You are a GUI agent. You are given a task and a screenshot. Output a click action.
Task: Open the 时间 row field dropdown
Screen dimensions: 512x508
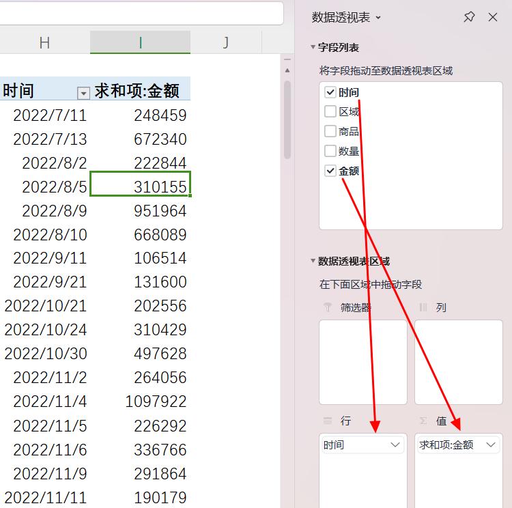tap(395, 445)
